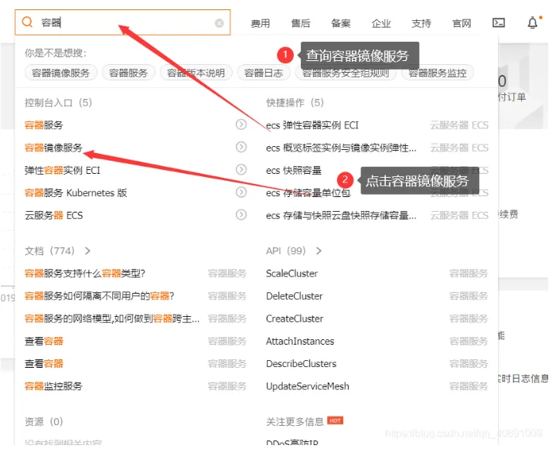Click the search magnifier icon
559x449 pixels.
click(x=27, y=22)
